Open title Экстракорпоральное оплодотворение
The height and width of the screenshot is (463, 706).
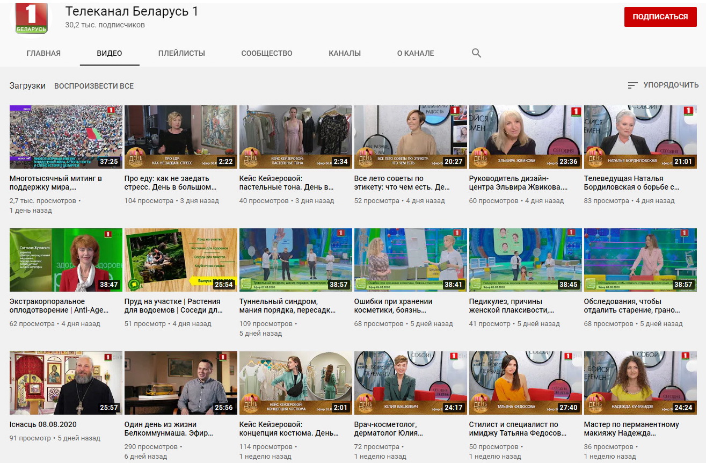click(59, 306)
